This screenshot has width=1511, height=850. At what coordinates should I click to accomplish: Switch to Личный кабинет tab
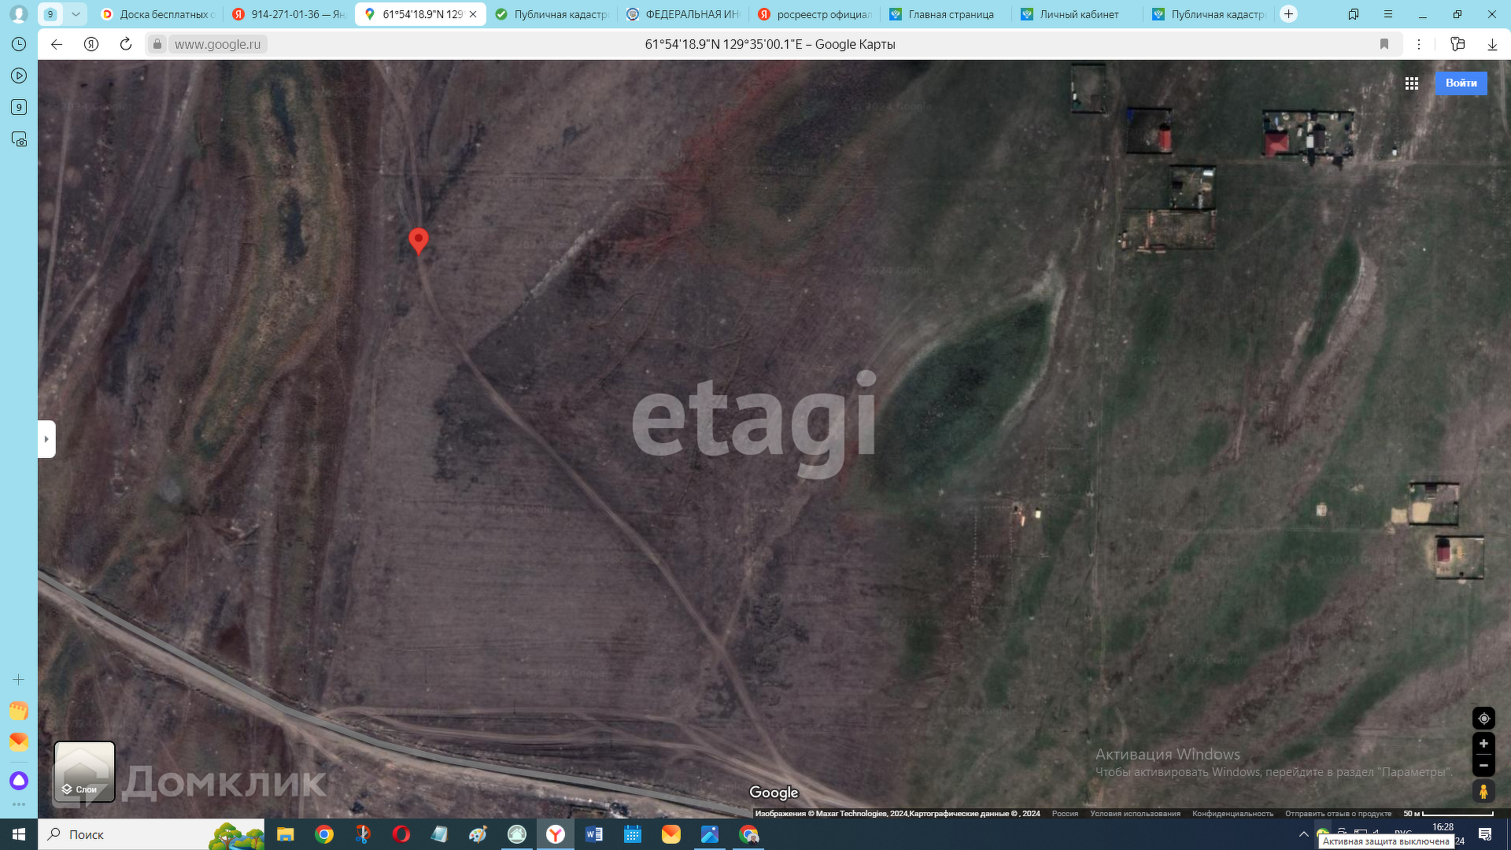coord(1078,14)
